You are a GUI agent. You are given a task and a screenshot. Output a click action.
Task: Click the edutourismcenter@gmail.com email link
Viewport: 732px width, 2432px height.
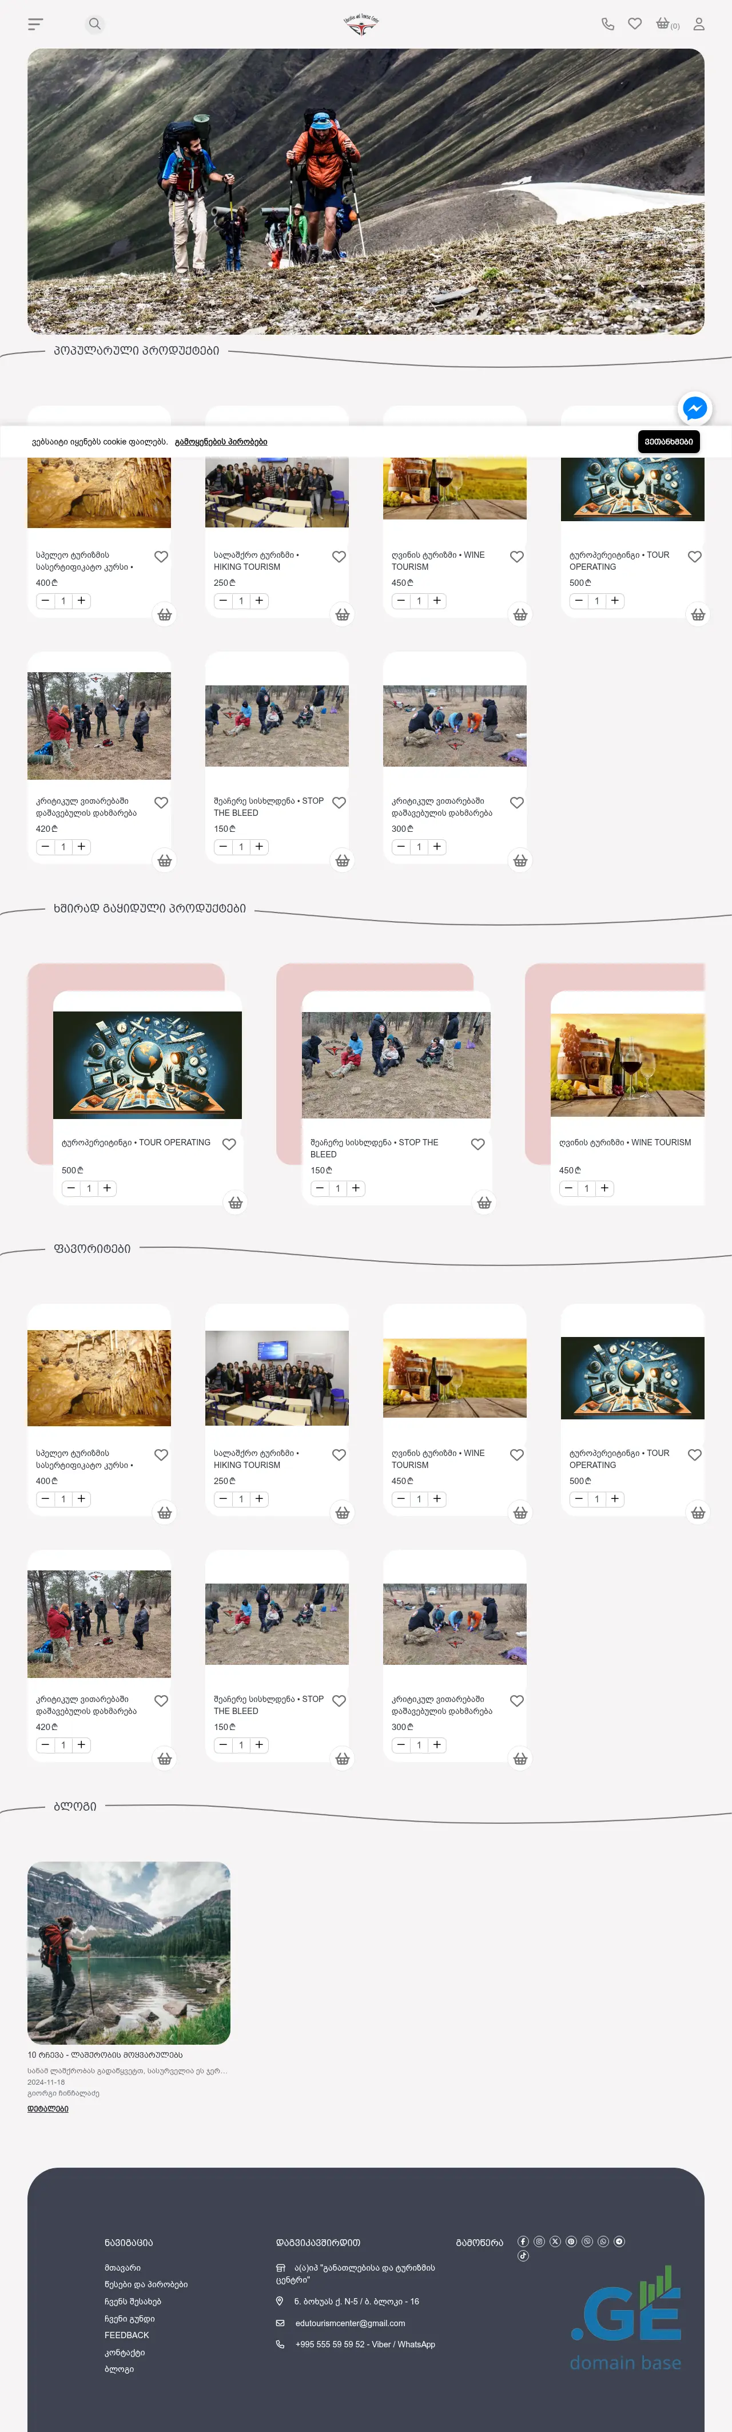click(350, 2323)
